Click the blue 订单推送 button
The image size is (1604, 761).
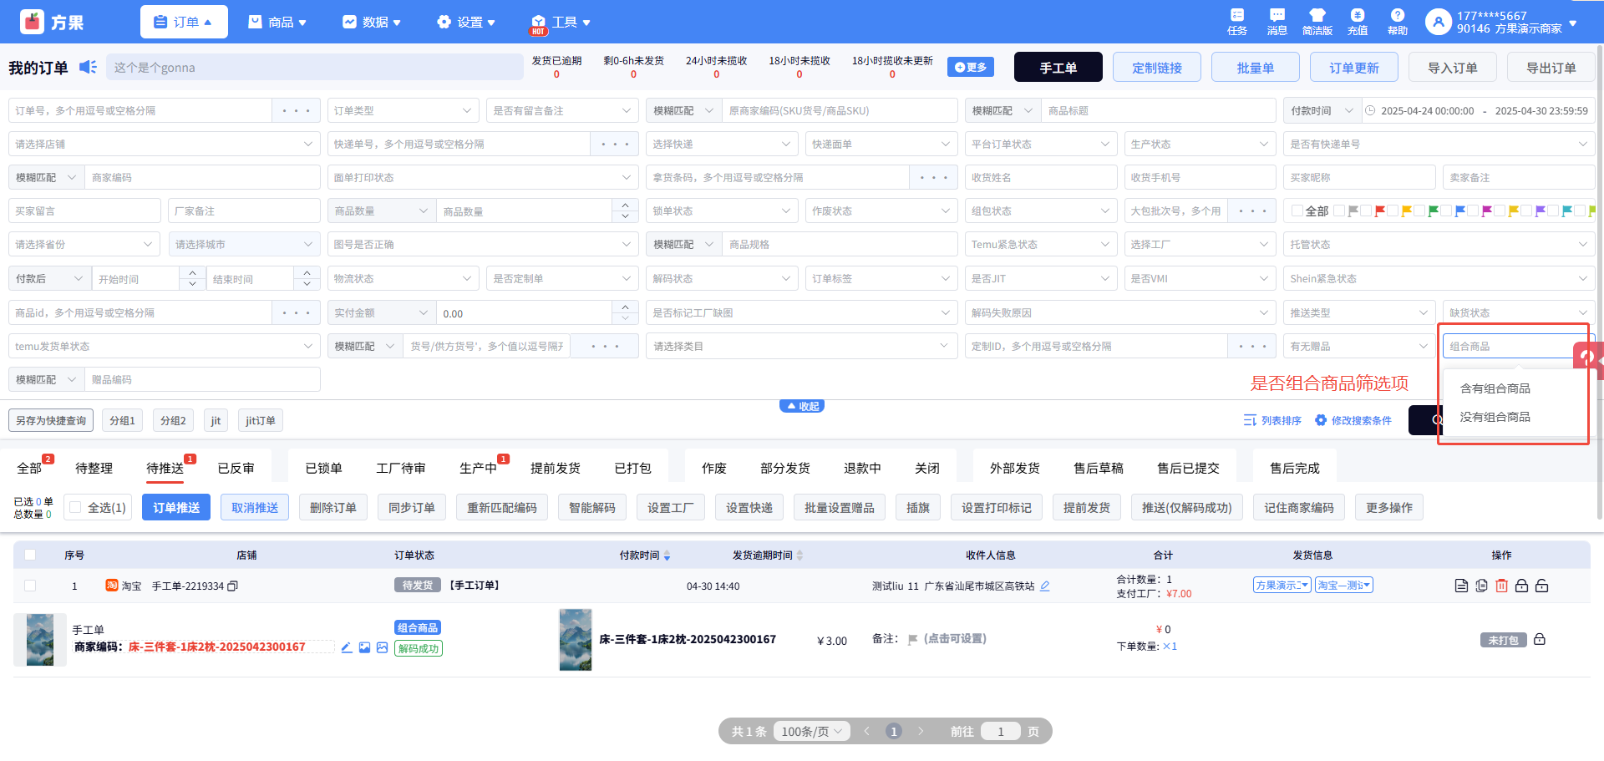tap(176, 507)
